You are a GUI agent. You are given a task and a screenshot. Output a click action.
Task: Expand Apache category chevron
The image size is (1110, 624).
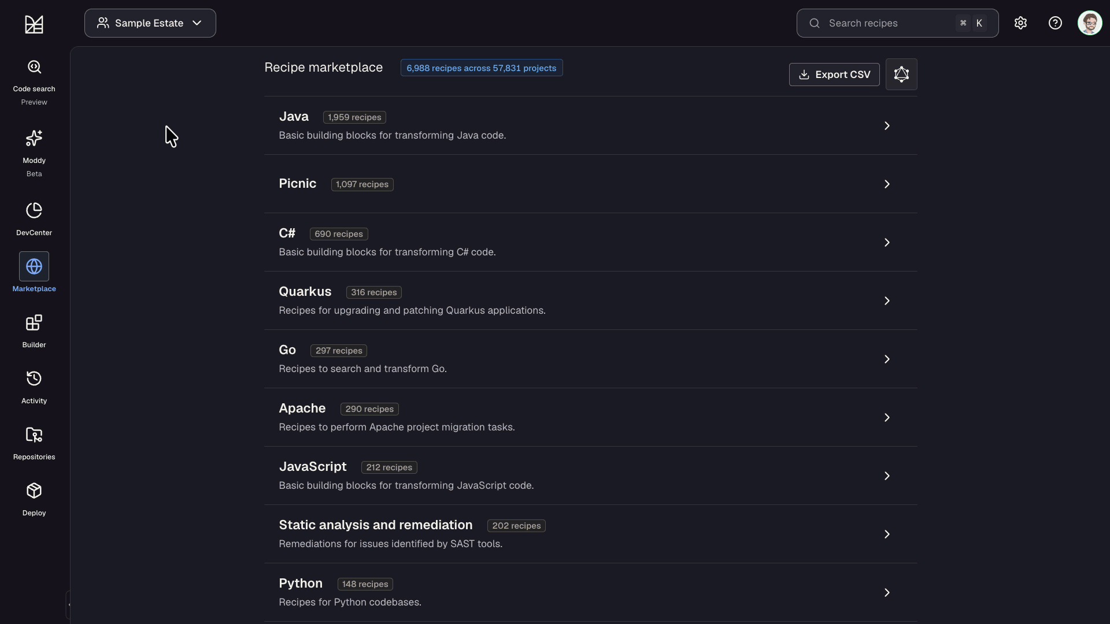(x=887, y=418)
